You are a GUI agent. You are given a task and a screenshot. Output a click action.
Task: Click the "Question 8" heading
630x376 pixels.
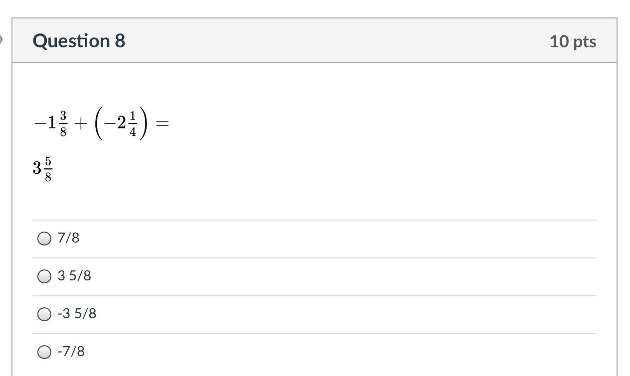point(79,41)
